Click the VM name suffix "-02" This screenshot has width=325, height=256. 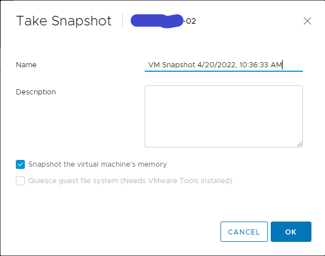(x=190, y=21)
